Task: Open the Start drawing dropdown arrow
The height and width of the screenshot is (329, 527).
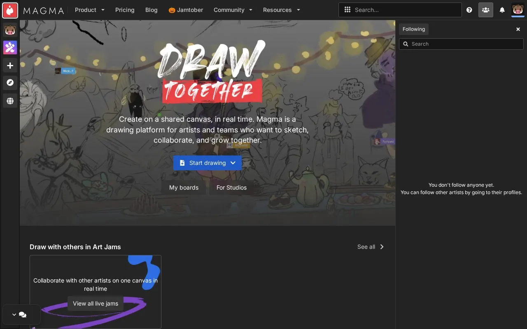Action: (233, 163)
